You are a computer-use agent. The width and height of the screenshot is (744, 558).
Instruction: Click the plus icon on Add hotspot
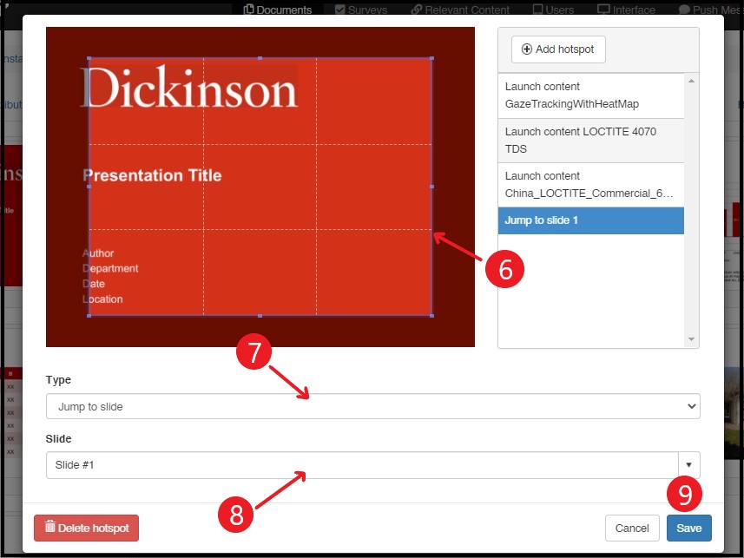coord(526,49)
